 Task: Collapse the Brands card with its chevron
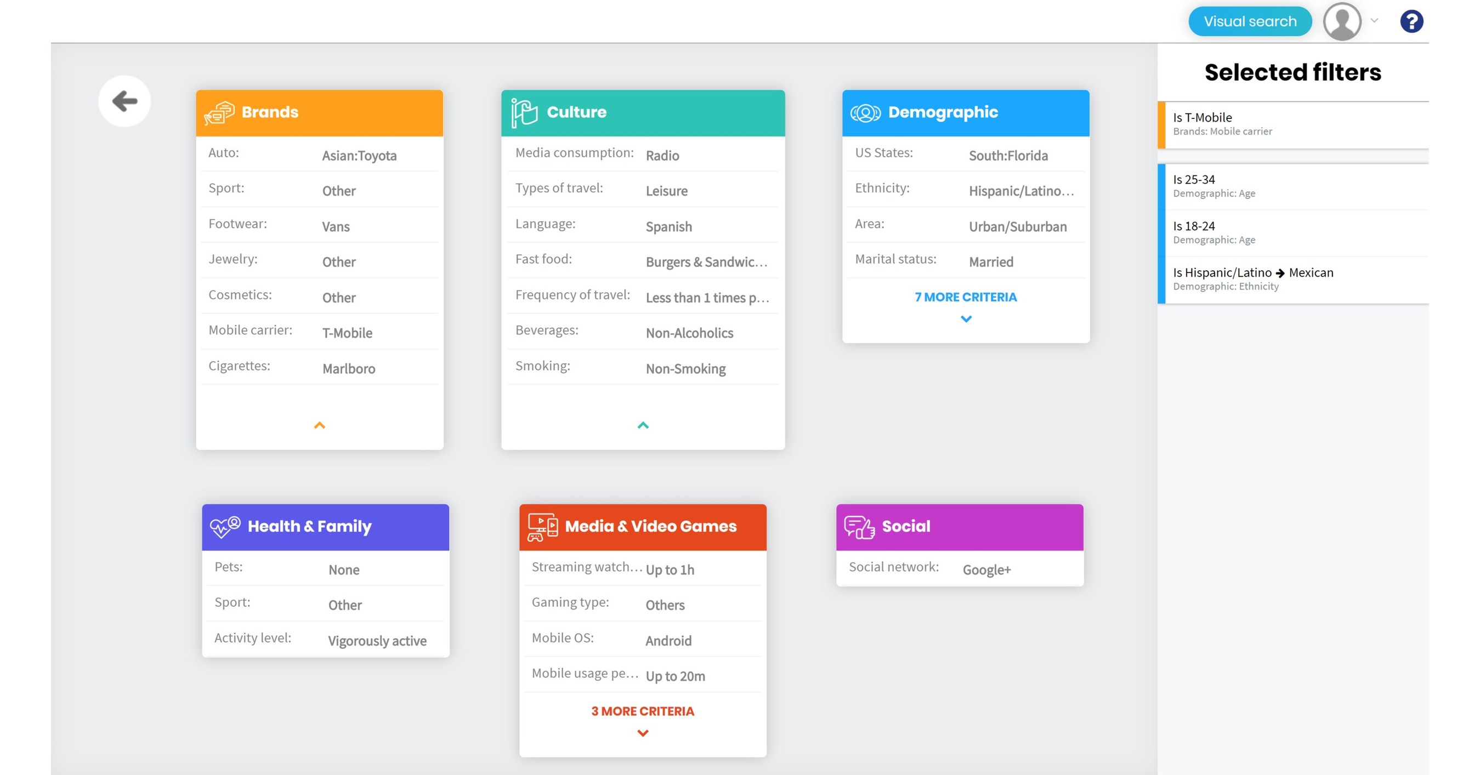point(320,425)
